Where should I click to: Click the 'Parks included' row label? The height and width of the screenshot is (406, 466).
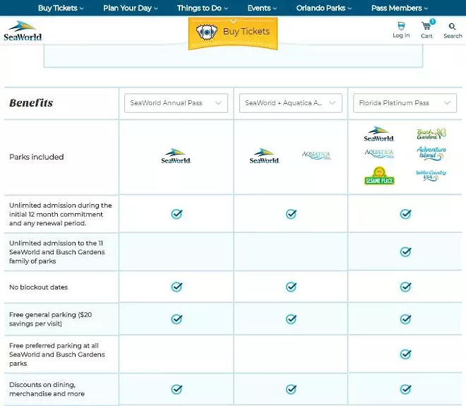[x=37, y=157]
